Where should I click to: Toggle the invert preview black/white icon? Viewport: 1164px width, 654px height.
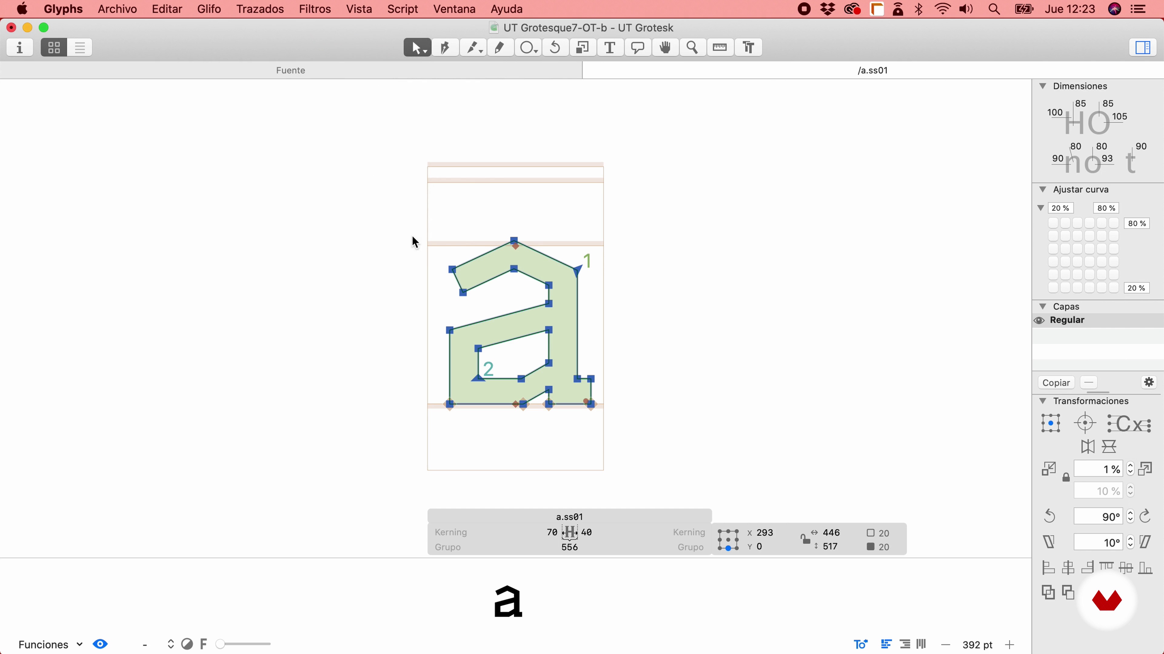(187, 644)
